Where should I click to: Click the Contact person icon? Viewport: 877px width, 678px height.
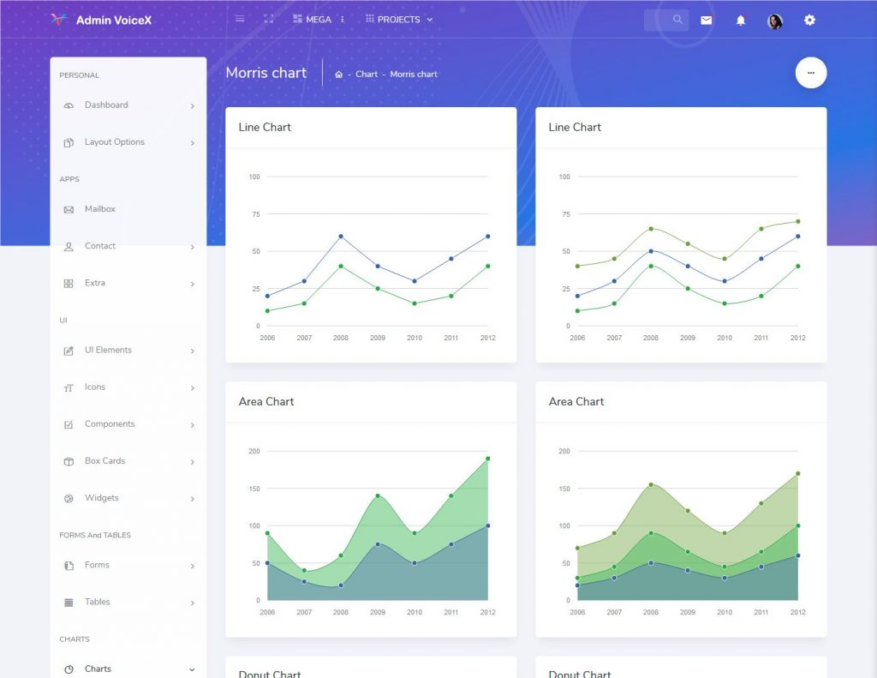click(69, 246)
